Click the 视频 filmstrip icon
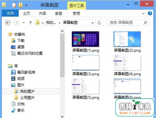The width and height of the screenshot is (156, 118). coord(13,79)
